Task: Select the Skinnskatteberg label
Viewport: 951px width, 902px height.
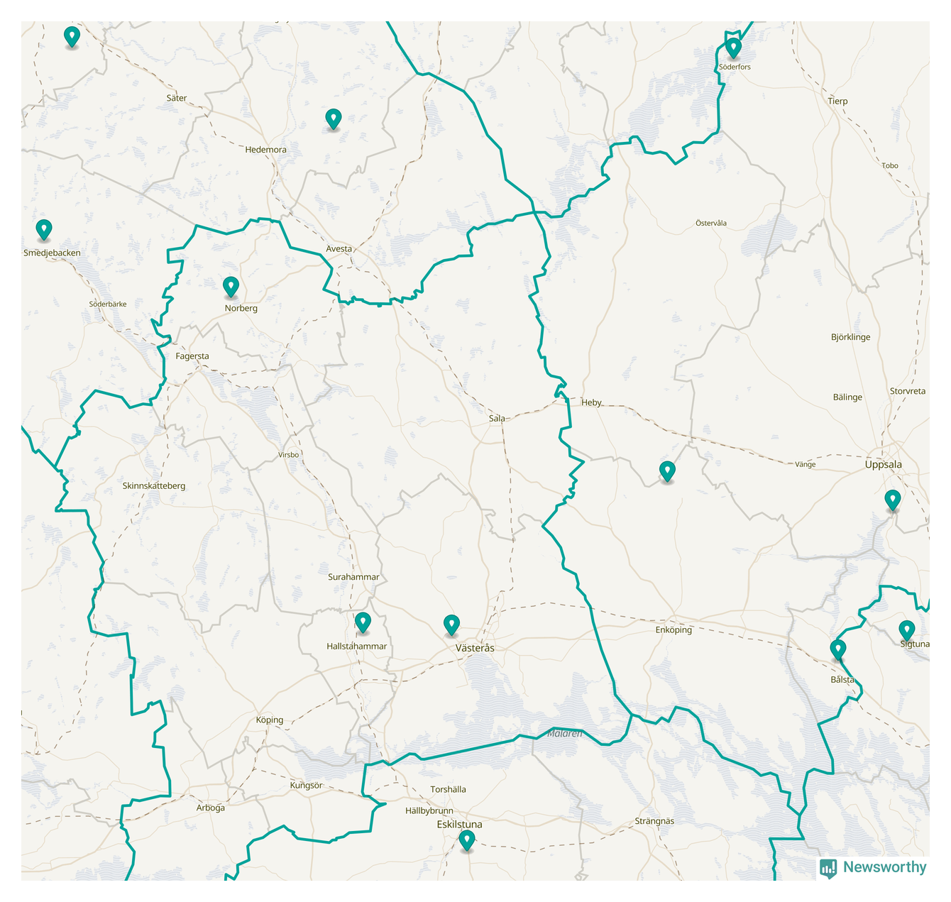Action: 154,486
